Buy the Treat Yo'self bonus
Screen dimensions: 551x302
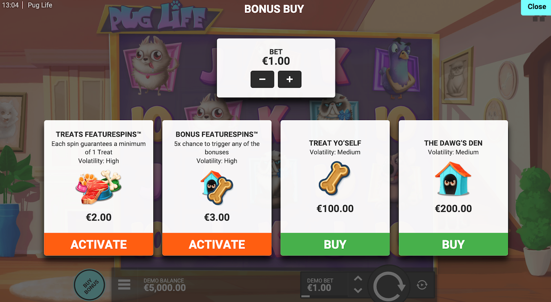pyautogui.click(x=335, y=244)
